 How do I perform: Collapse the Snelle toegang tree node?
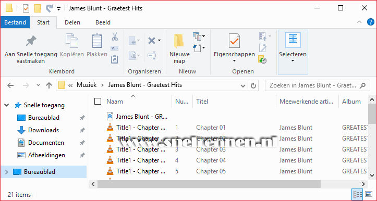tap(7, 105)
